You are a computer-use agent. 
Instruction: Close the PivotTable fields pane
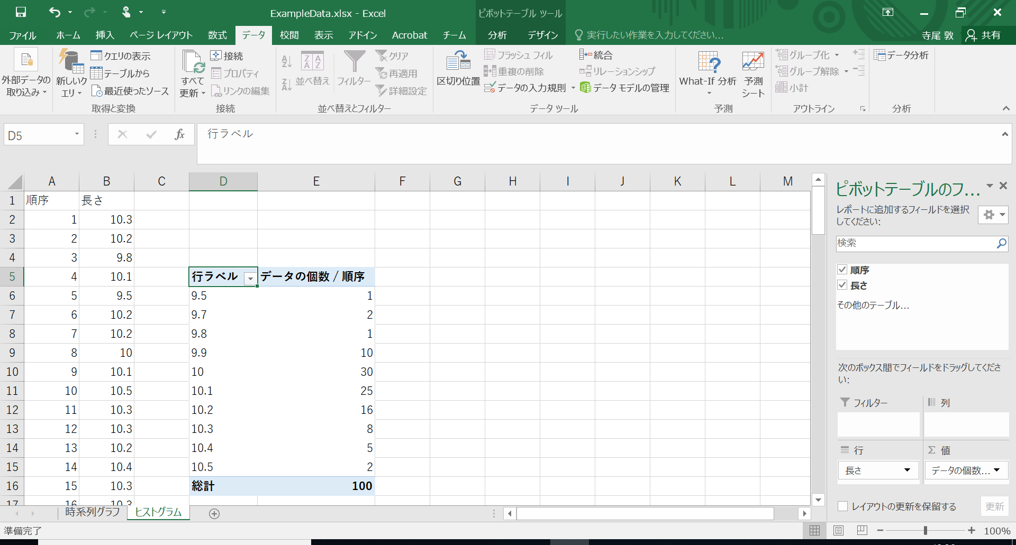click(x=1003, y=186)
